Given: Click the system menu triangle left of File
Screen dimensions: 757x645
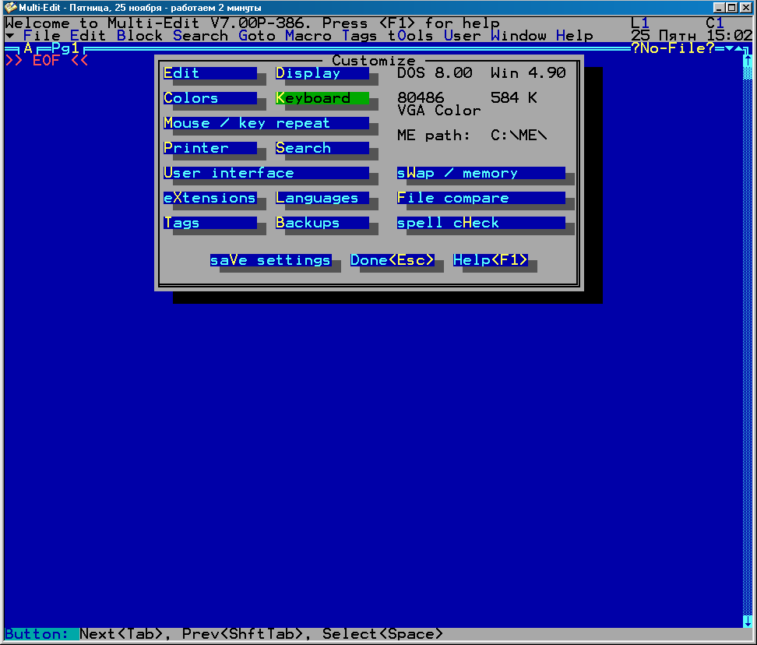Looking at the screenshot, I should [x=9, y=36].
